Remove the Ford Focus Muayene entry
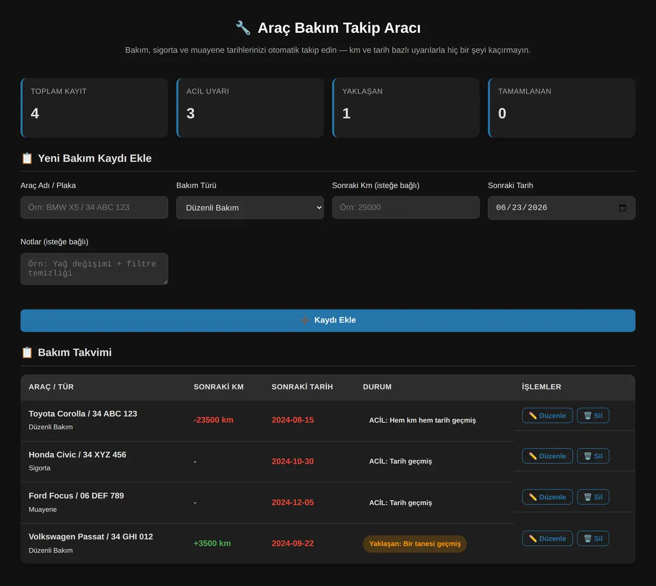The height and width of the screenshot is (586, 656). click(593, 497)
